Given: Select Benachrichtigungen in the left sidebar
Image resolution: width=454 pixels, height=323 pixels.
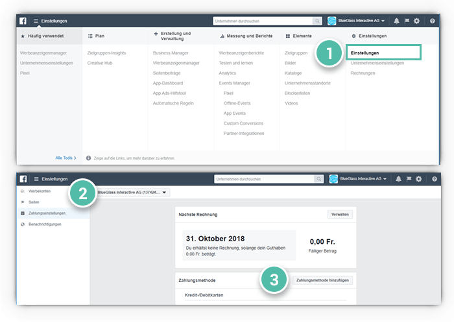Looking at the screenshot, I should [x=45, y=224].
